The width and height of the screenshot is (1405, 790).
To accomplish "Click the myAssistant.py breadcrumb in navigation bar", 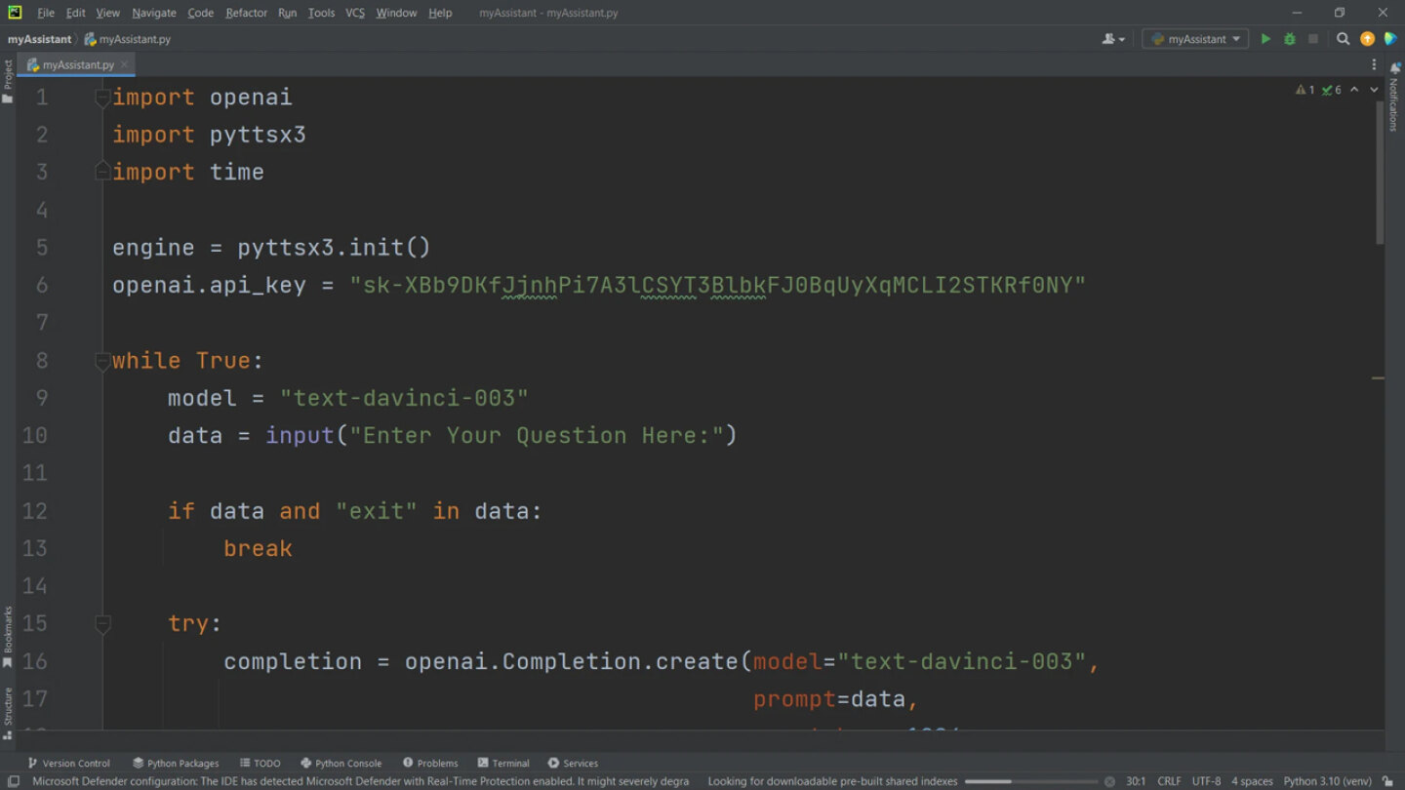I will tap(128, 39).
